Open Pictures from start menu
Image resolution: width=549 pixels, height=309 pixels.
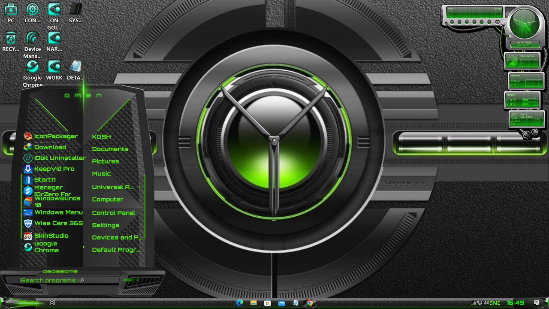[106, 161]
